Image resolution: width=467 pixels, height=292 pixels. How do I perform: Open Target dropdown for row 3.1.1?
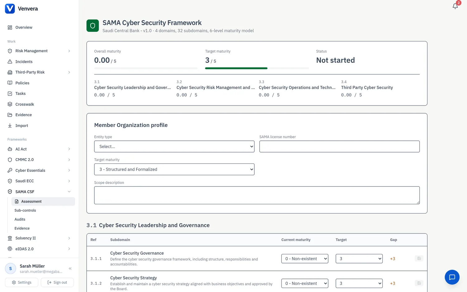359,259
